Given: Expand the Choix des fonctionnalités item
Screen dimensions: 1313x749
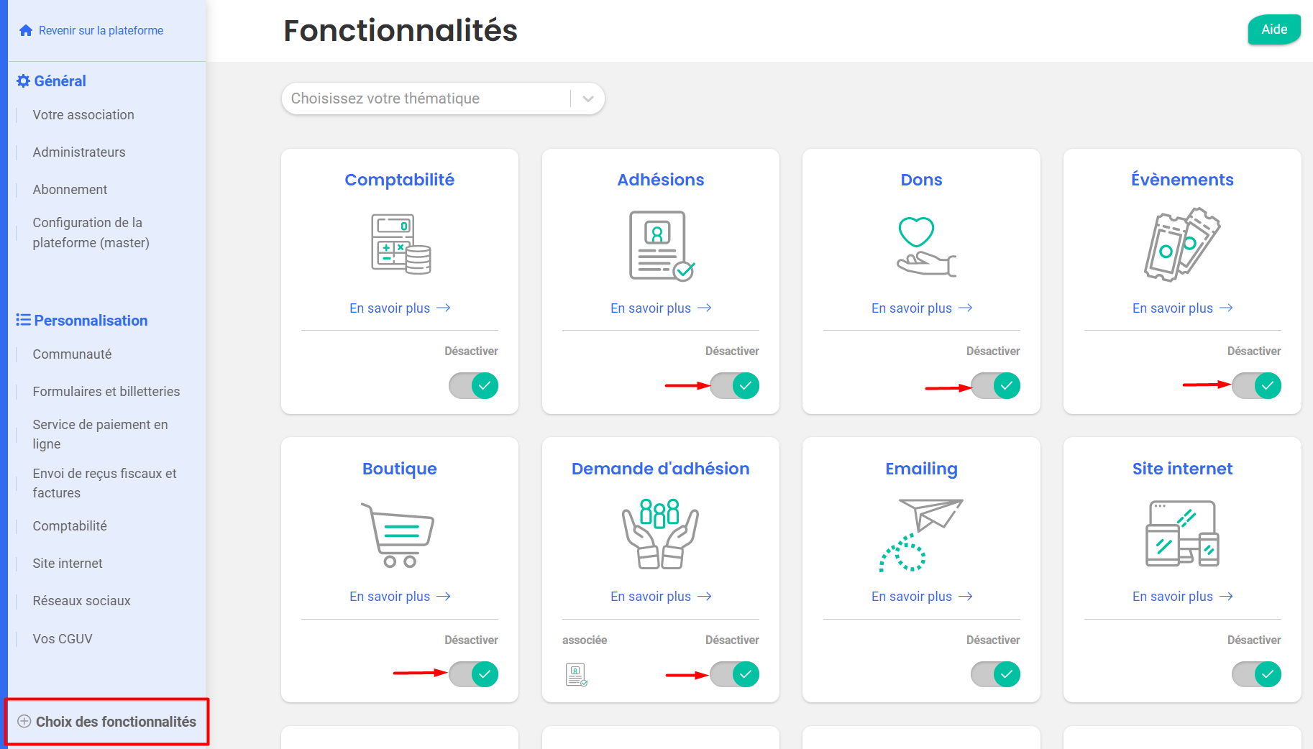Looking at the screenshot, I should coord(106,722).
